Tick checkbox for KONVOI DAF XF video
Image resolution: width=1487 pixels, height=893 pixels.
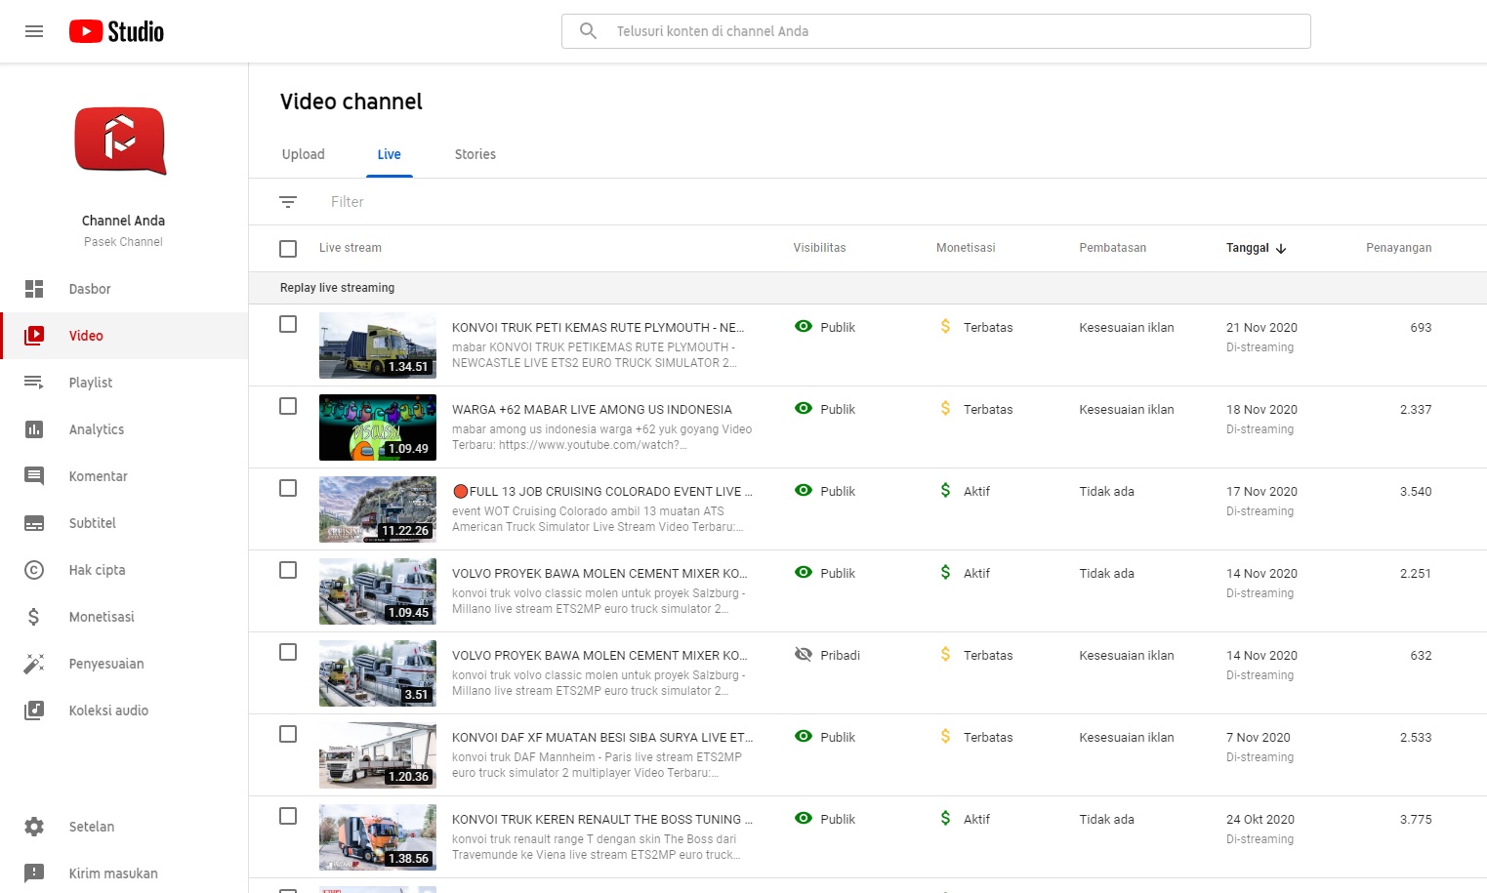[x=288, y=734]
